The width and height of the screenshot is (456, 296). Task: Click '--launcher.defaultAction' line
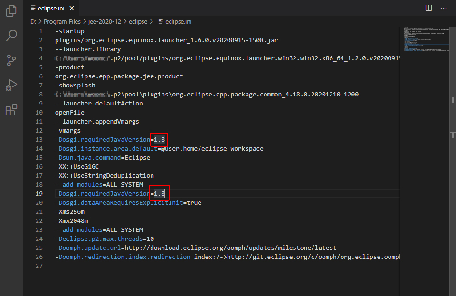(99, 104)
